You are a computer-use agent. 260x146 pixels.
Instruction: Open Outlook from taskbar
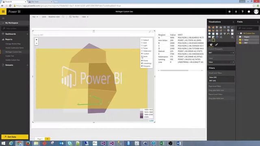[x=61, y=143]
